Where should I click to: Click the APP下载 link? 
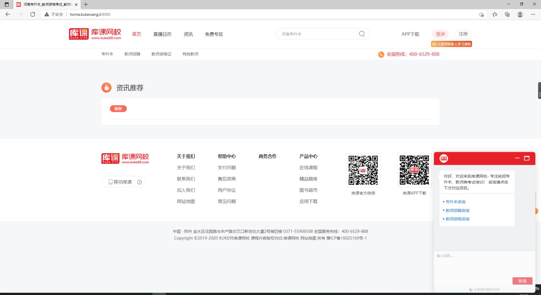pos(410,34)
